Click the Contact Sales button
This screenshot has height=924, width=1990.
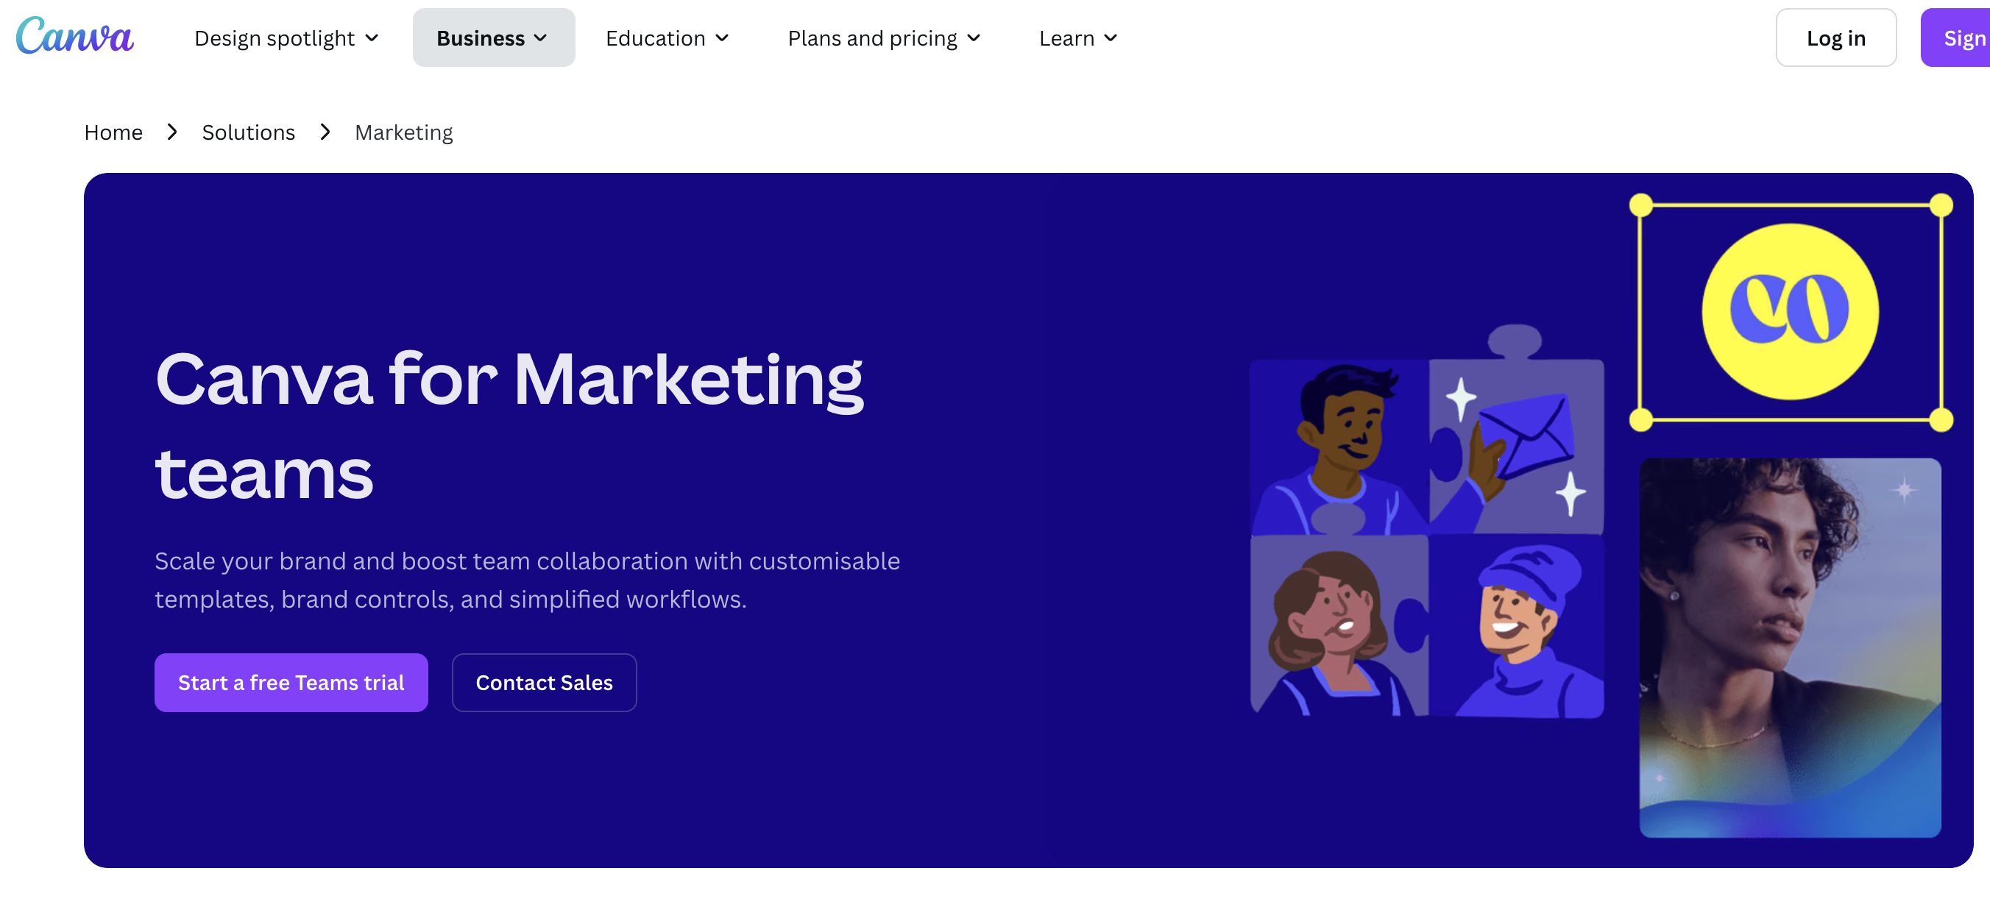(x=544, y=683)
